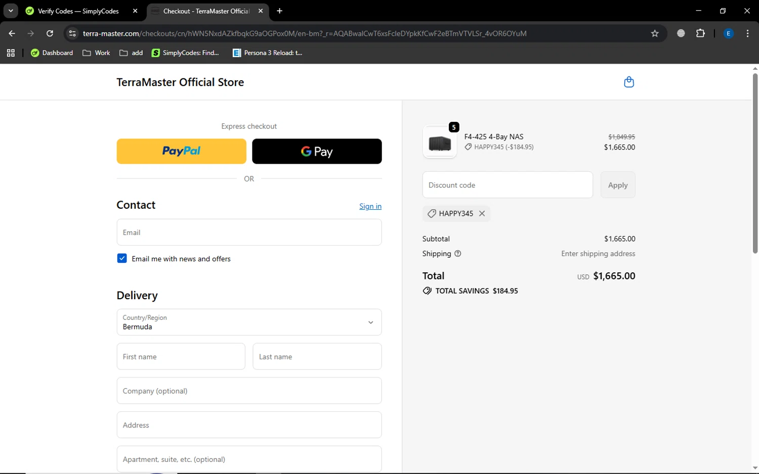This screenshot has width=759, height=474.
Task: Focus the First name field
Action: 181,356
